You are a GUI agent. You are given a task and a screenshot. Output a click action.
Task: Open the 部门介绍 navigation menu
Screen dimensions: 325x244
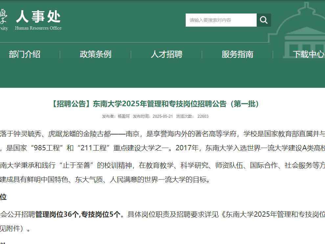click(x=24, y=54)
